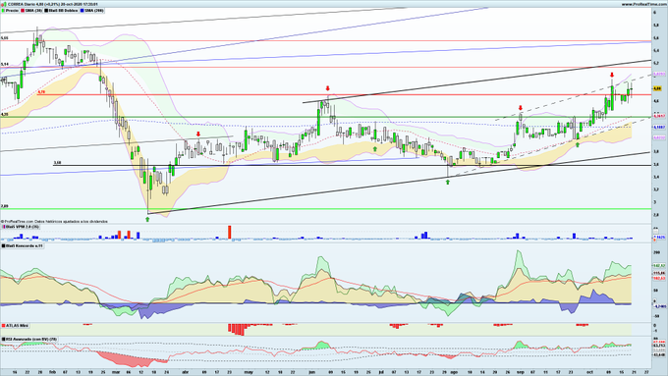Click the abr label on date axis
The image size is (668, 376).
point(185,372)
